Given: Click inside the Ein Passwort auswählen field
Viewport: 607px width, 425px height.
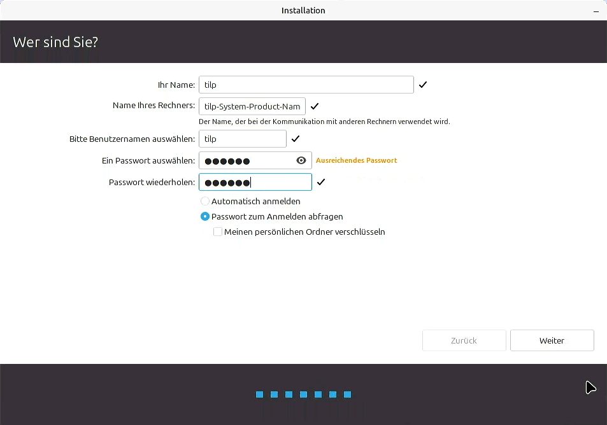Looking at the screenshot, I should click(245, 160).
